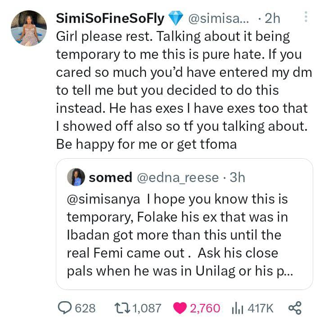Open the view analytics bar icon
Viewport: 324px width, 325px height.
(237, 308)
